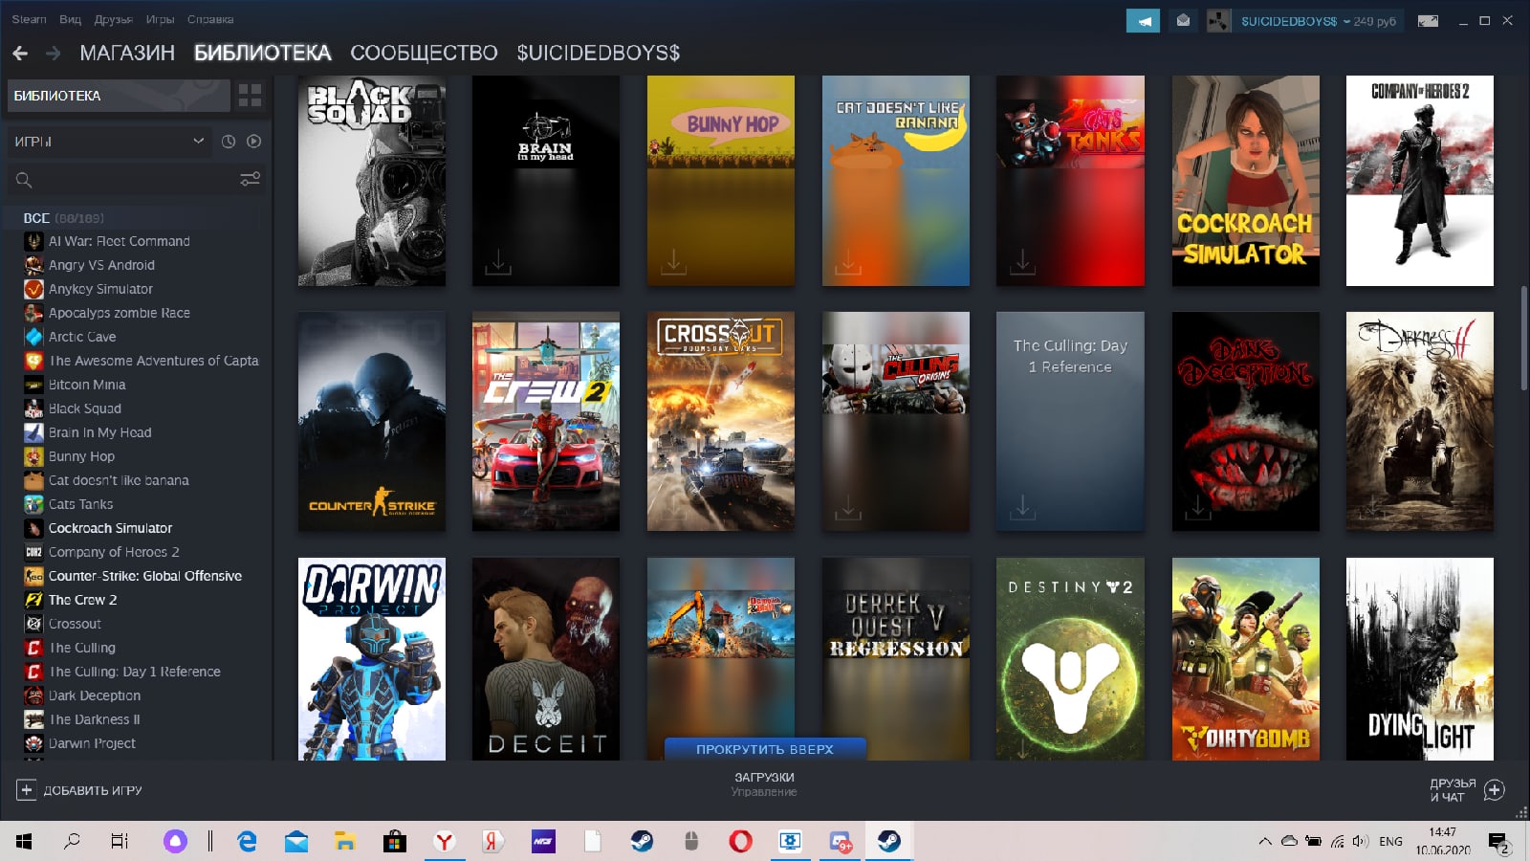Click inside the library search field
1530x861 pixels.
134,179
